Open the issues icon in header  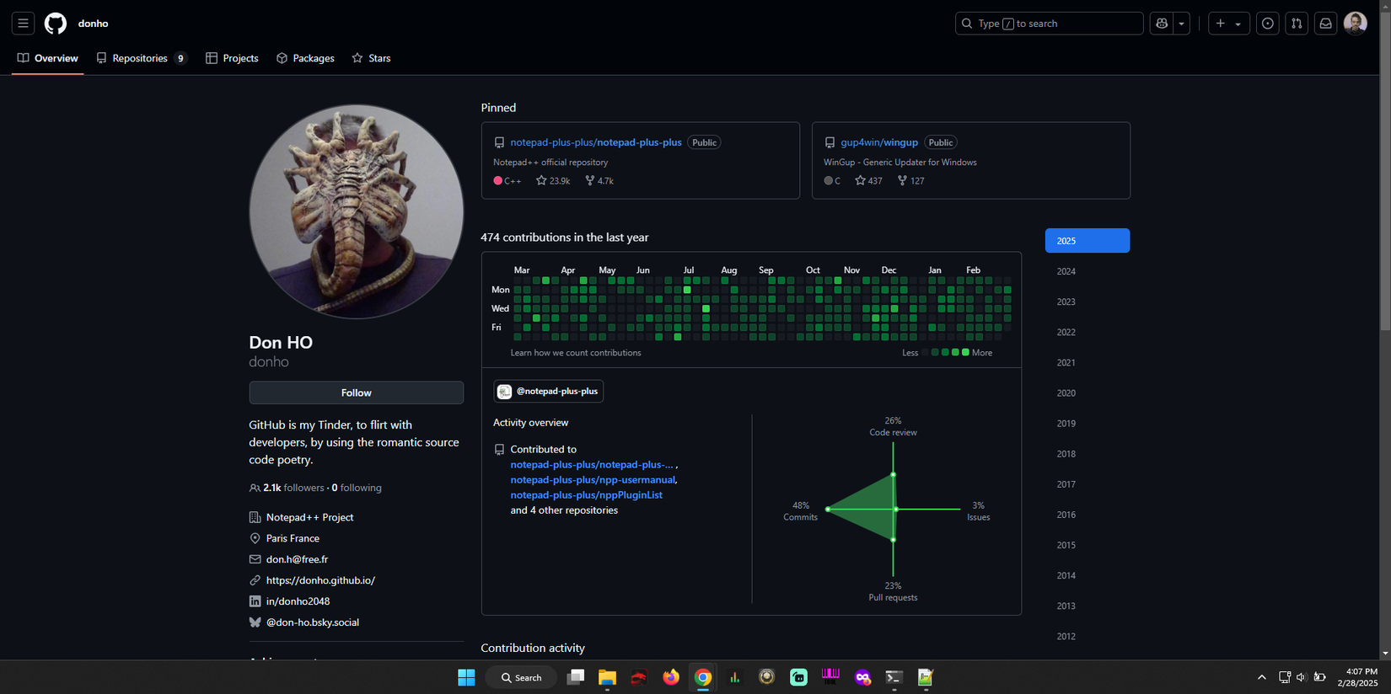1267,24
